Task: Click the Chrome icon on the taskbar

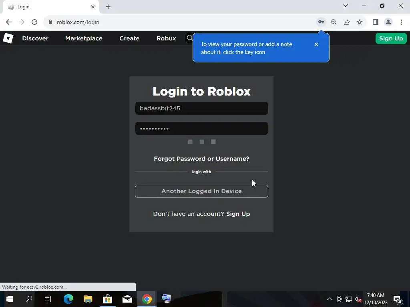Action: pos(147,299)
